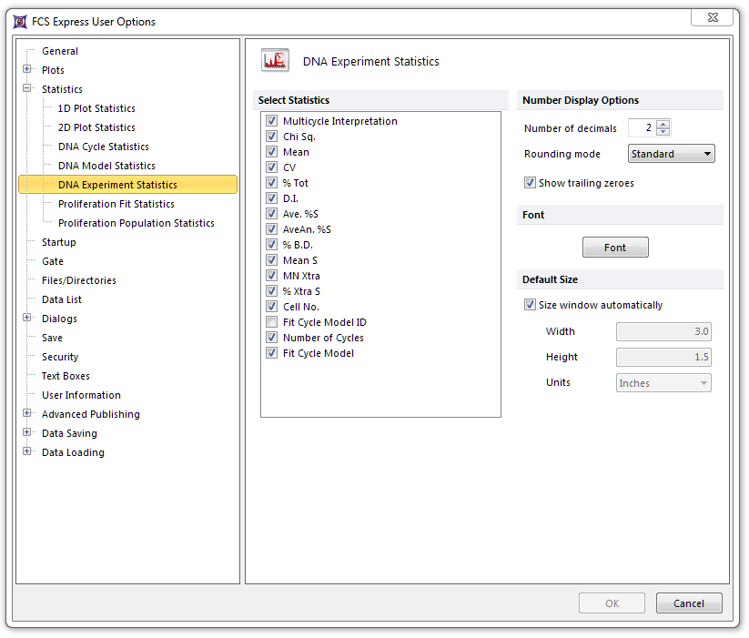The image size is (749, 638).
Task: Click the FCS Express title bar icon
Action: click(20, 21)
